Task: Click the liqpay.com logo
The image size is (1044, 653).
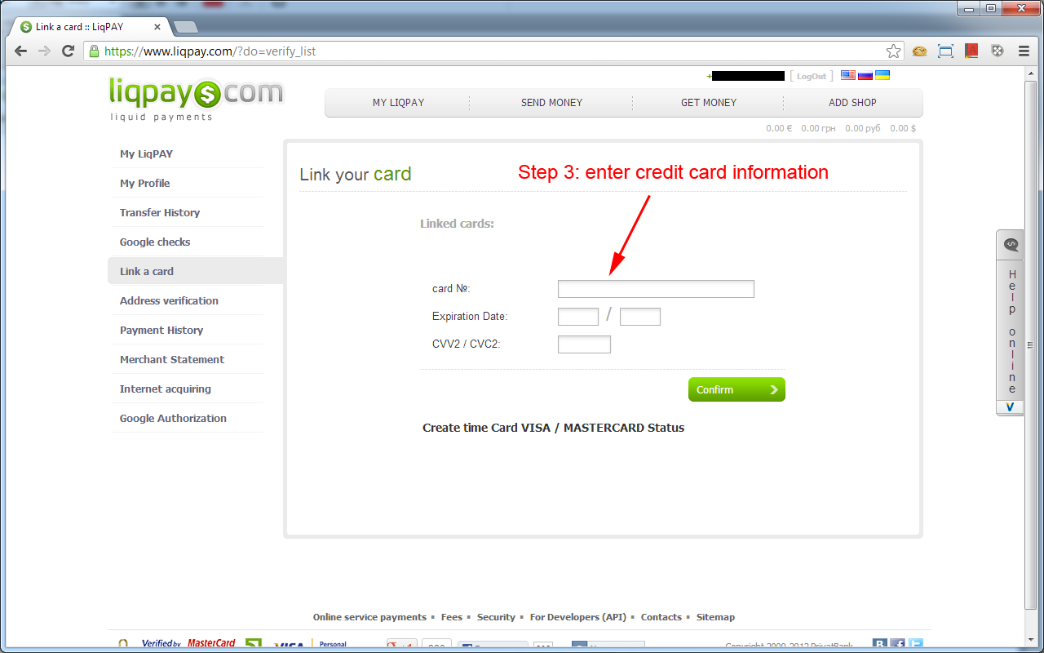Action: click(196, 98)
